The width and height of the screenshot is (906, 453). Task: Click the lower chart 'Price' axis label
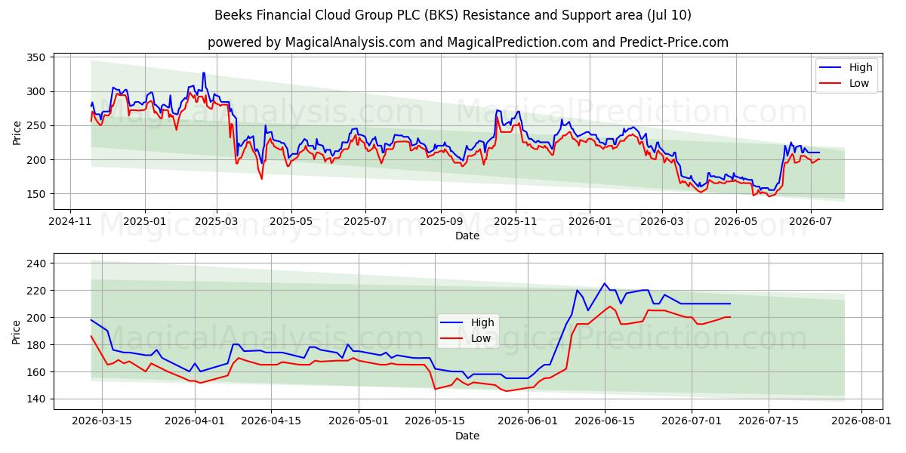17,331
